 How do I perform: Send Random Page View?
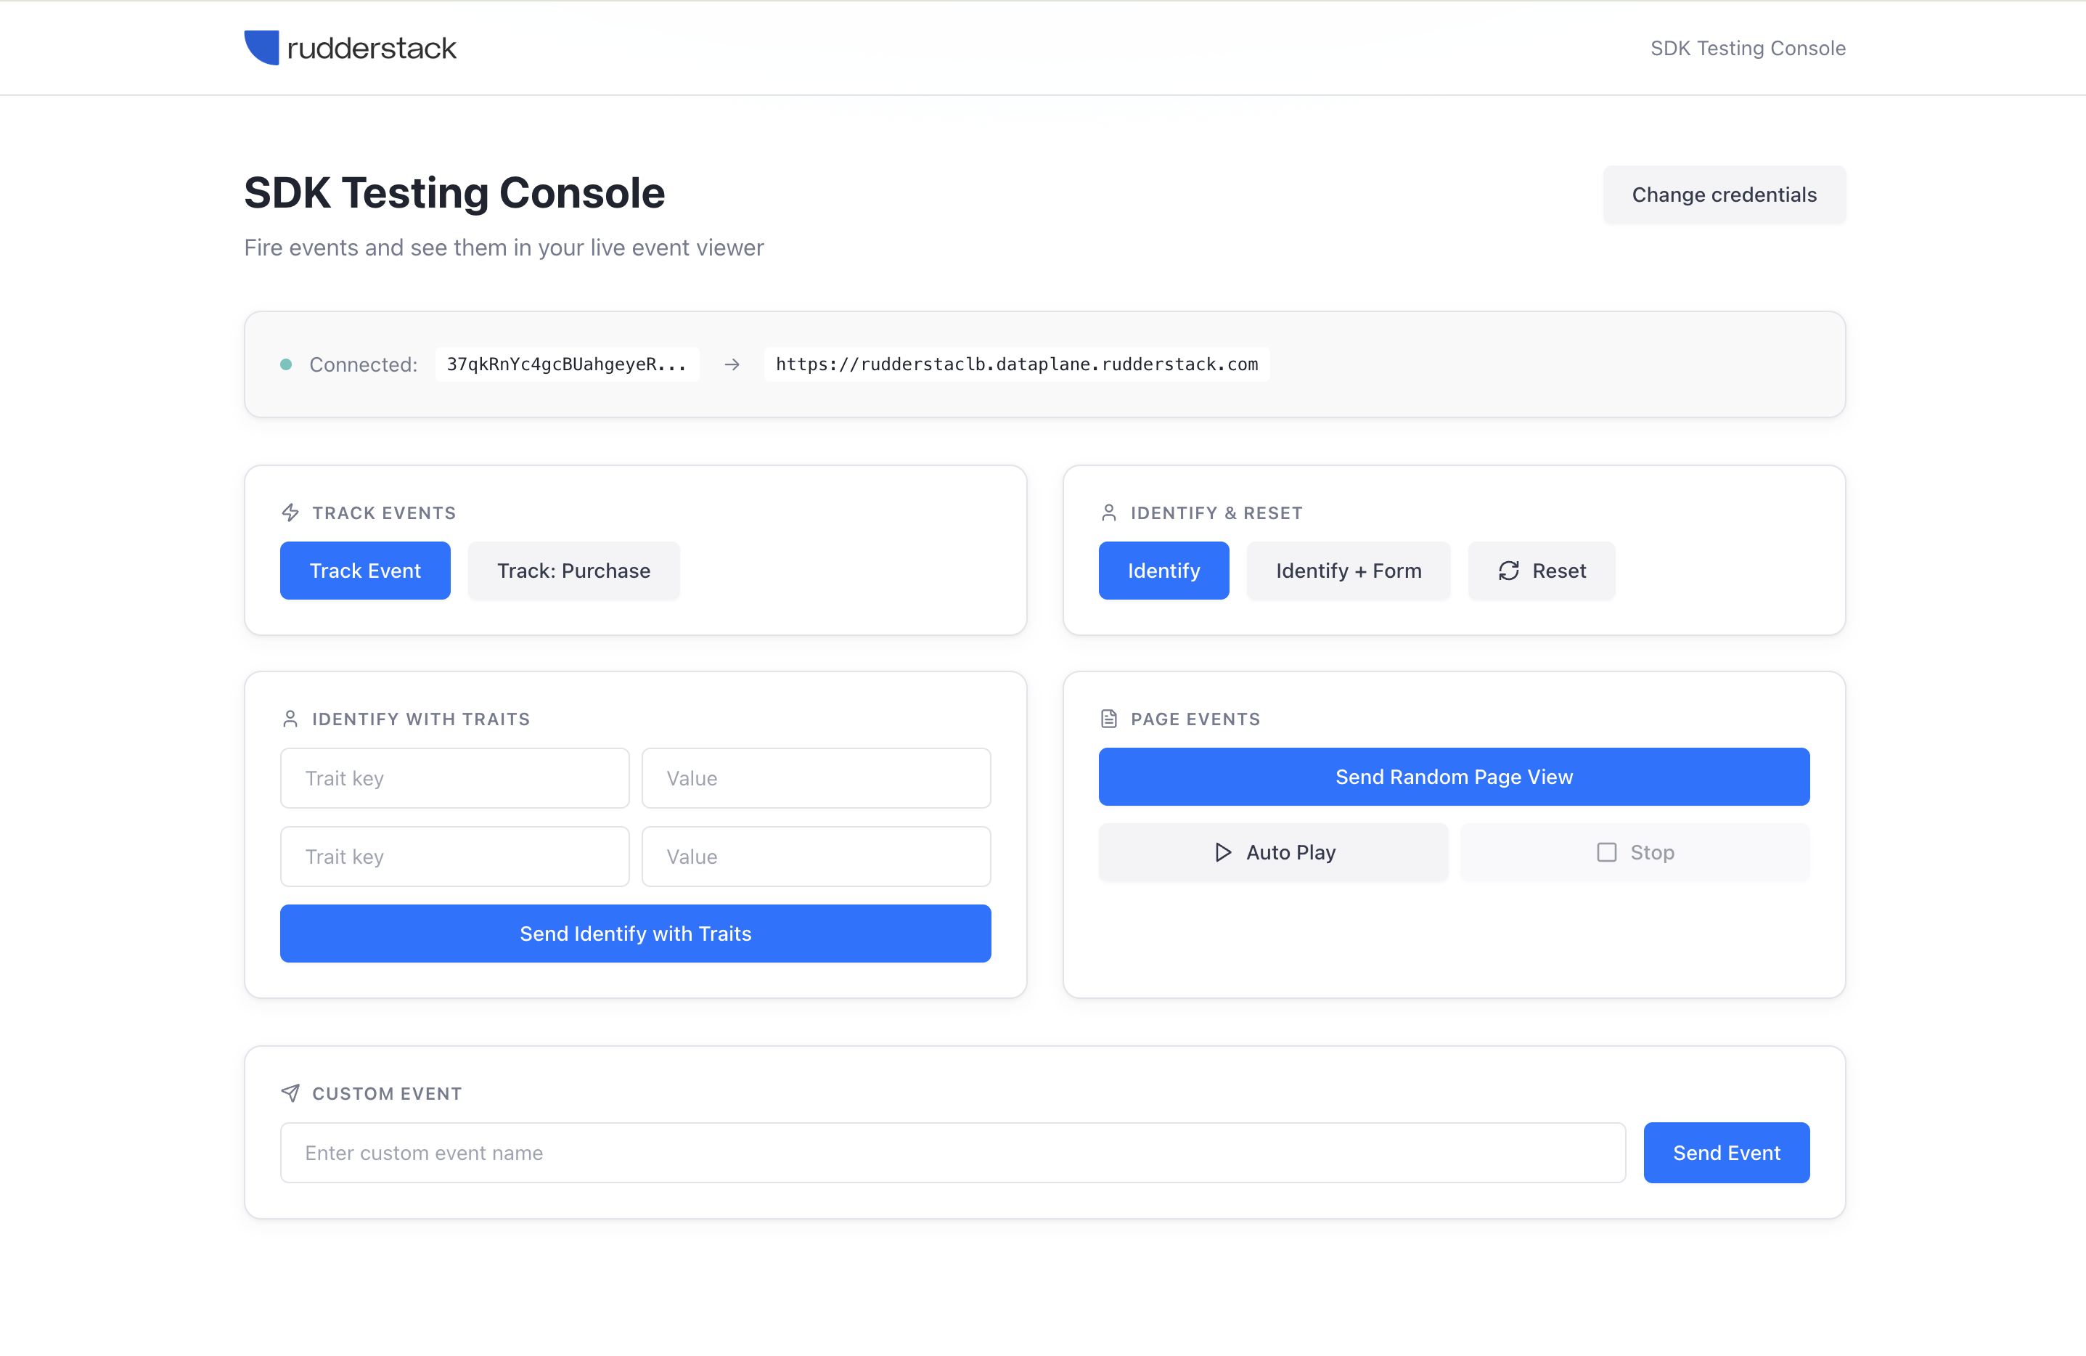[1453, 777]
